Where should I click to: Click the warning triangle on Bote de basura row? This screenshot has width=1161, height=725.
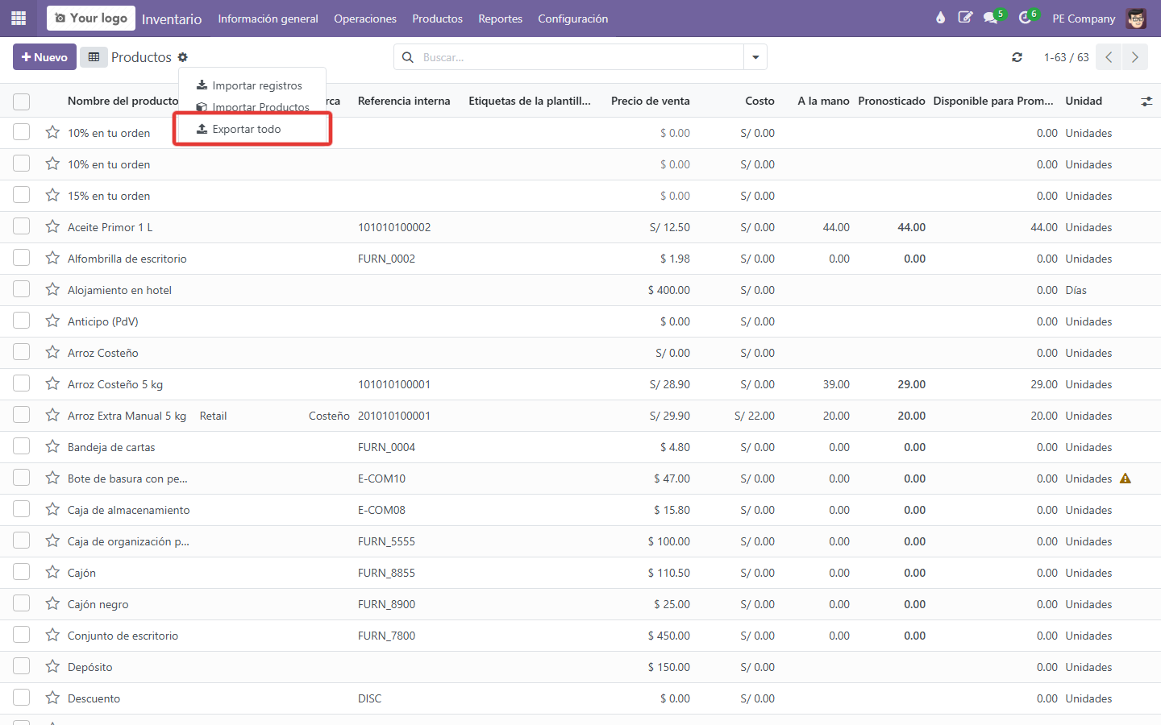point(1126,478)
